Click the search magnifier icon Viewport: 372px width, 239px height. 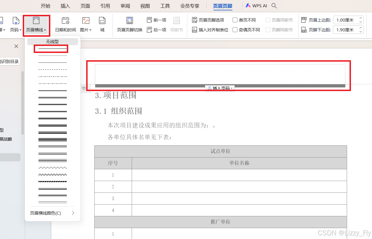click(274, 6)
